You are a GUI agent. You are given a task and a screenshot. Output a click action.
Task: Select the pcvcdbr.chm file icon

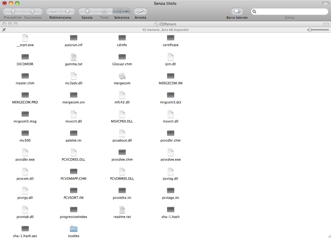pos(171,133)
